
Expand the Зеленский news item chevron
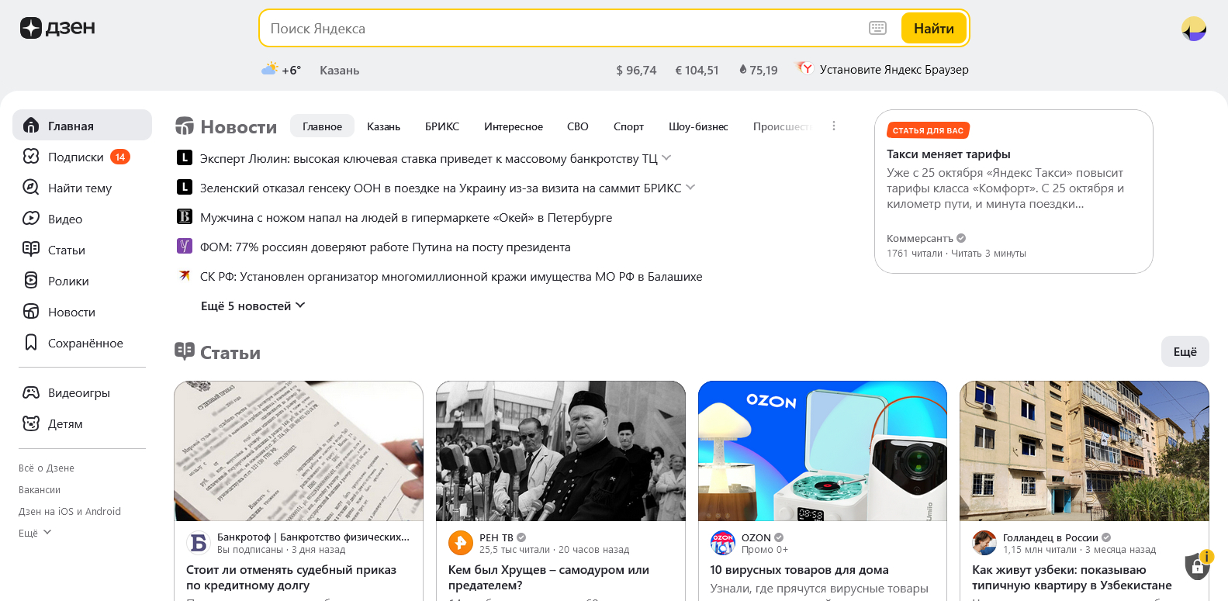[690, 187]
